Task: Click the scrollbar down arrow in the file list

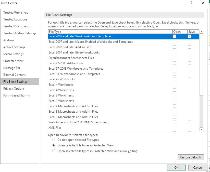Action: 201,129
